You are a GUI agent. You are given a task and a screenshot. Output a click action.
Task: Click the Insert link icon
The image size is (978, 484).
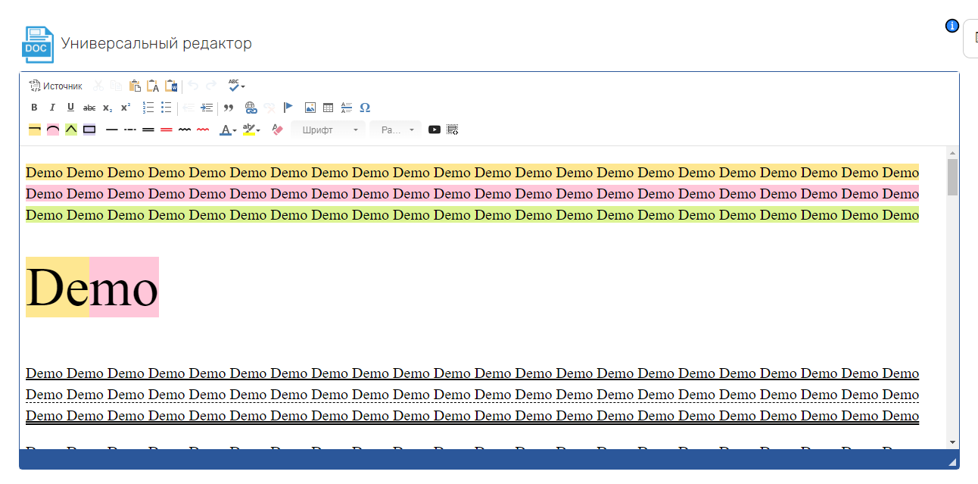click(x=251, y=108)
